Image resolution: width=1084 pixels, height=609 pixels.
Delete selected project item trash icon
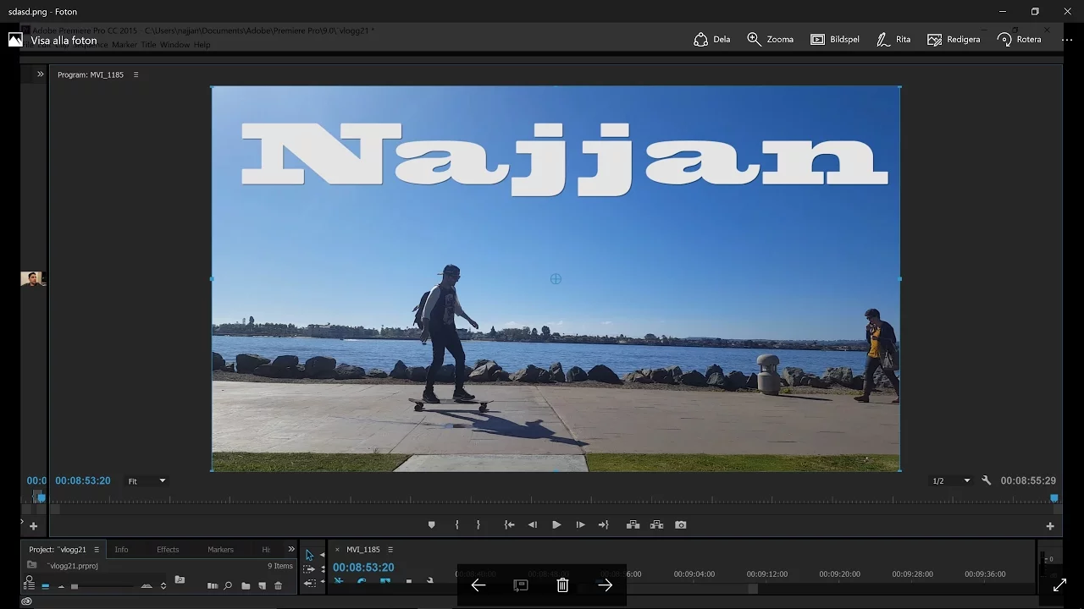278,585
